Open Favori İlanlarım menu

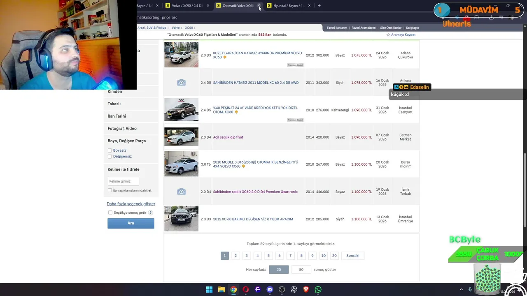point(337,28)
